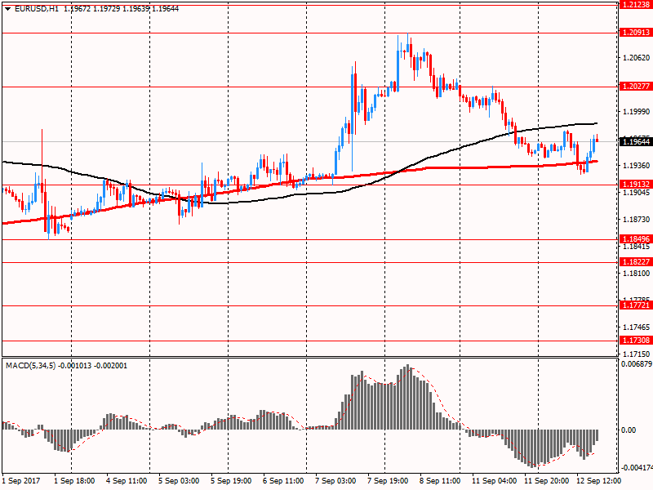Click the 1.17465 price scale value
Viewport: 653px width, 490px height.
click(x=636, y=327)
